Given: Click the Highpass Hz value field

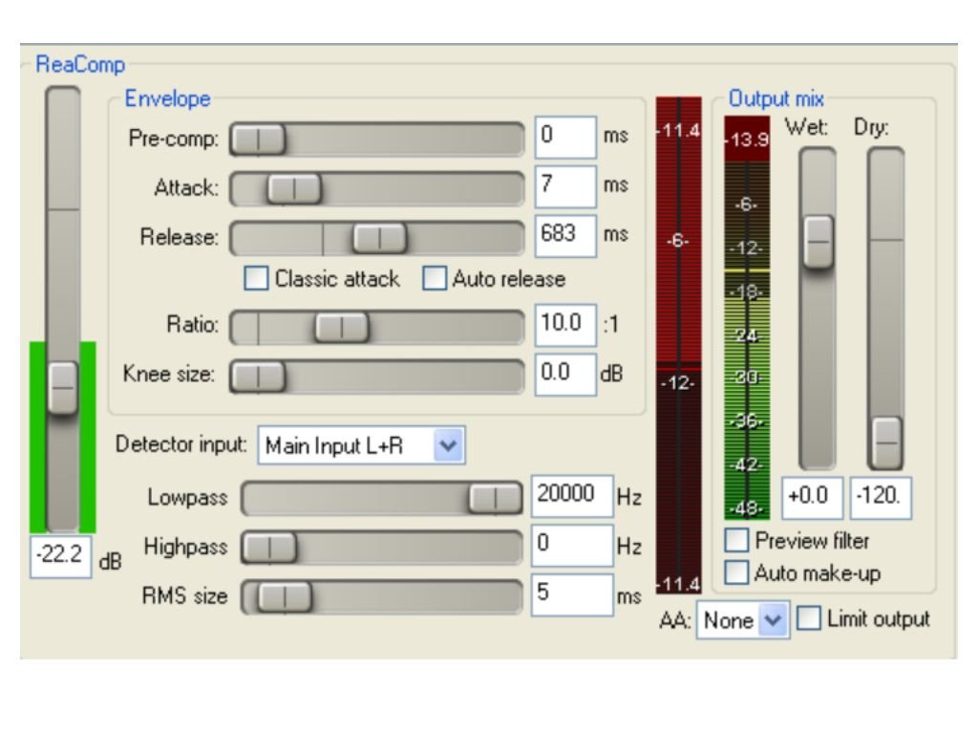Looking at the screenshot, I should pos(572,545).
